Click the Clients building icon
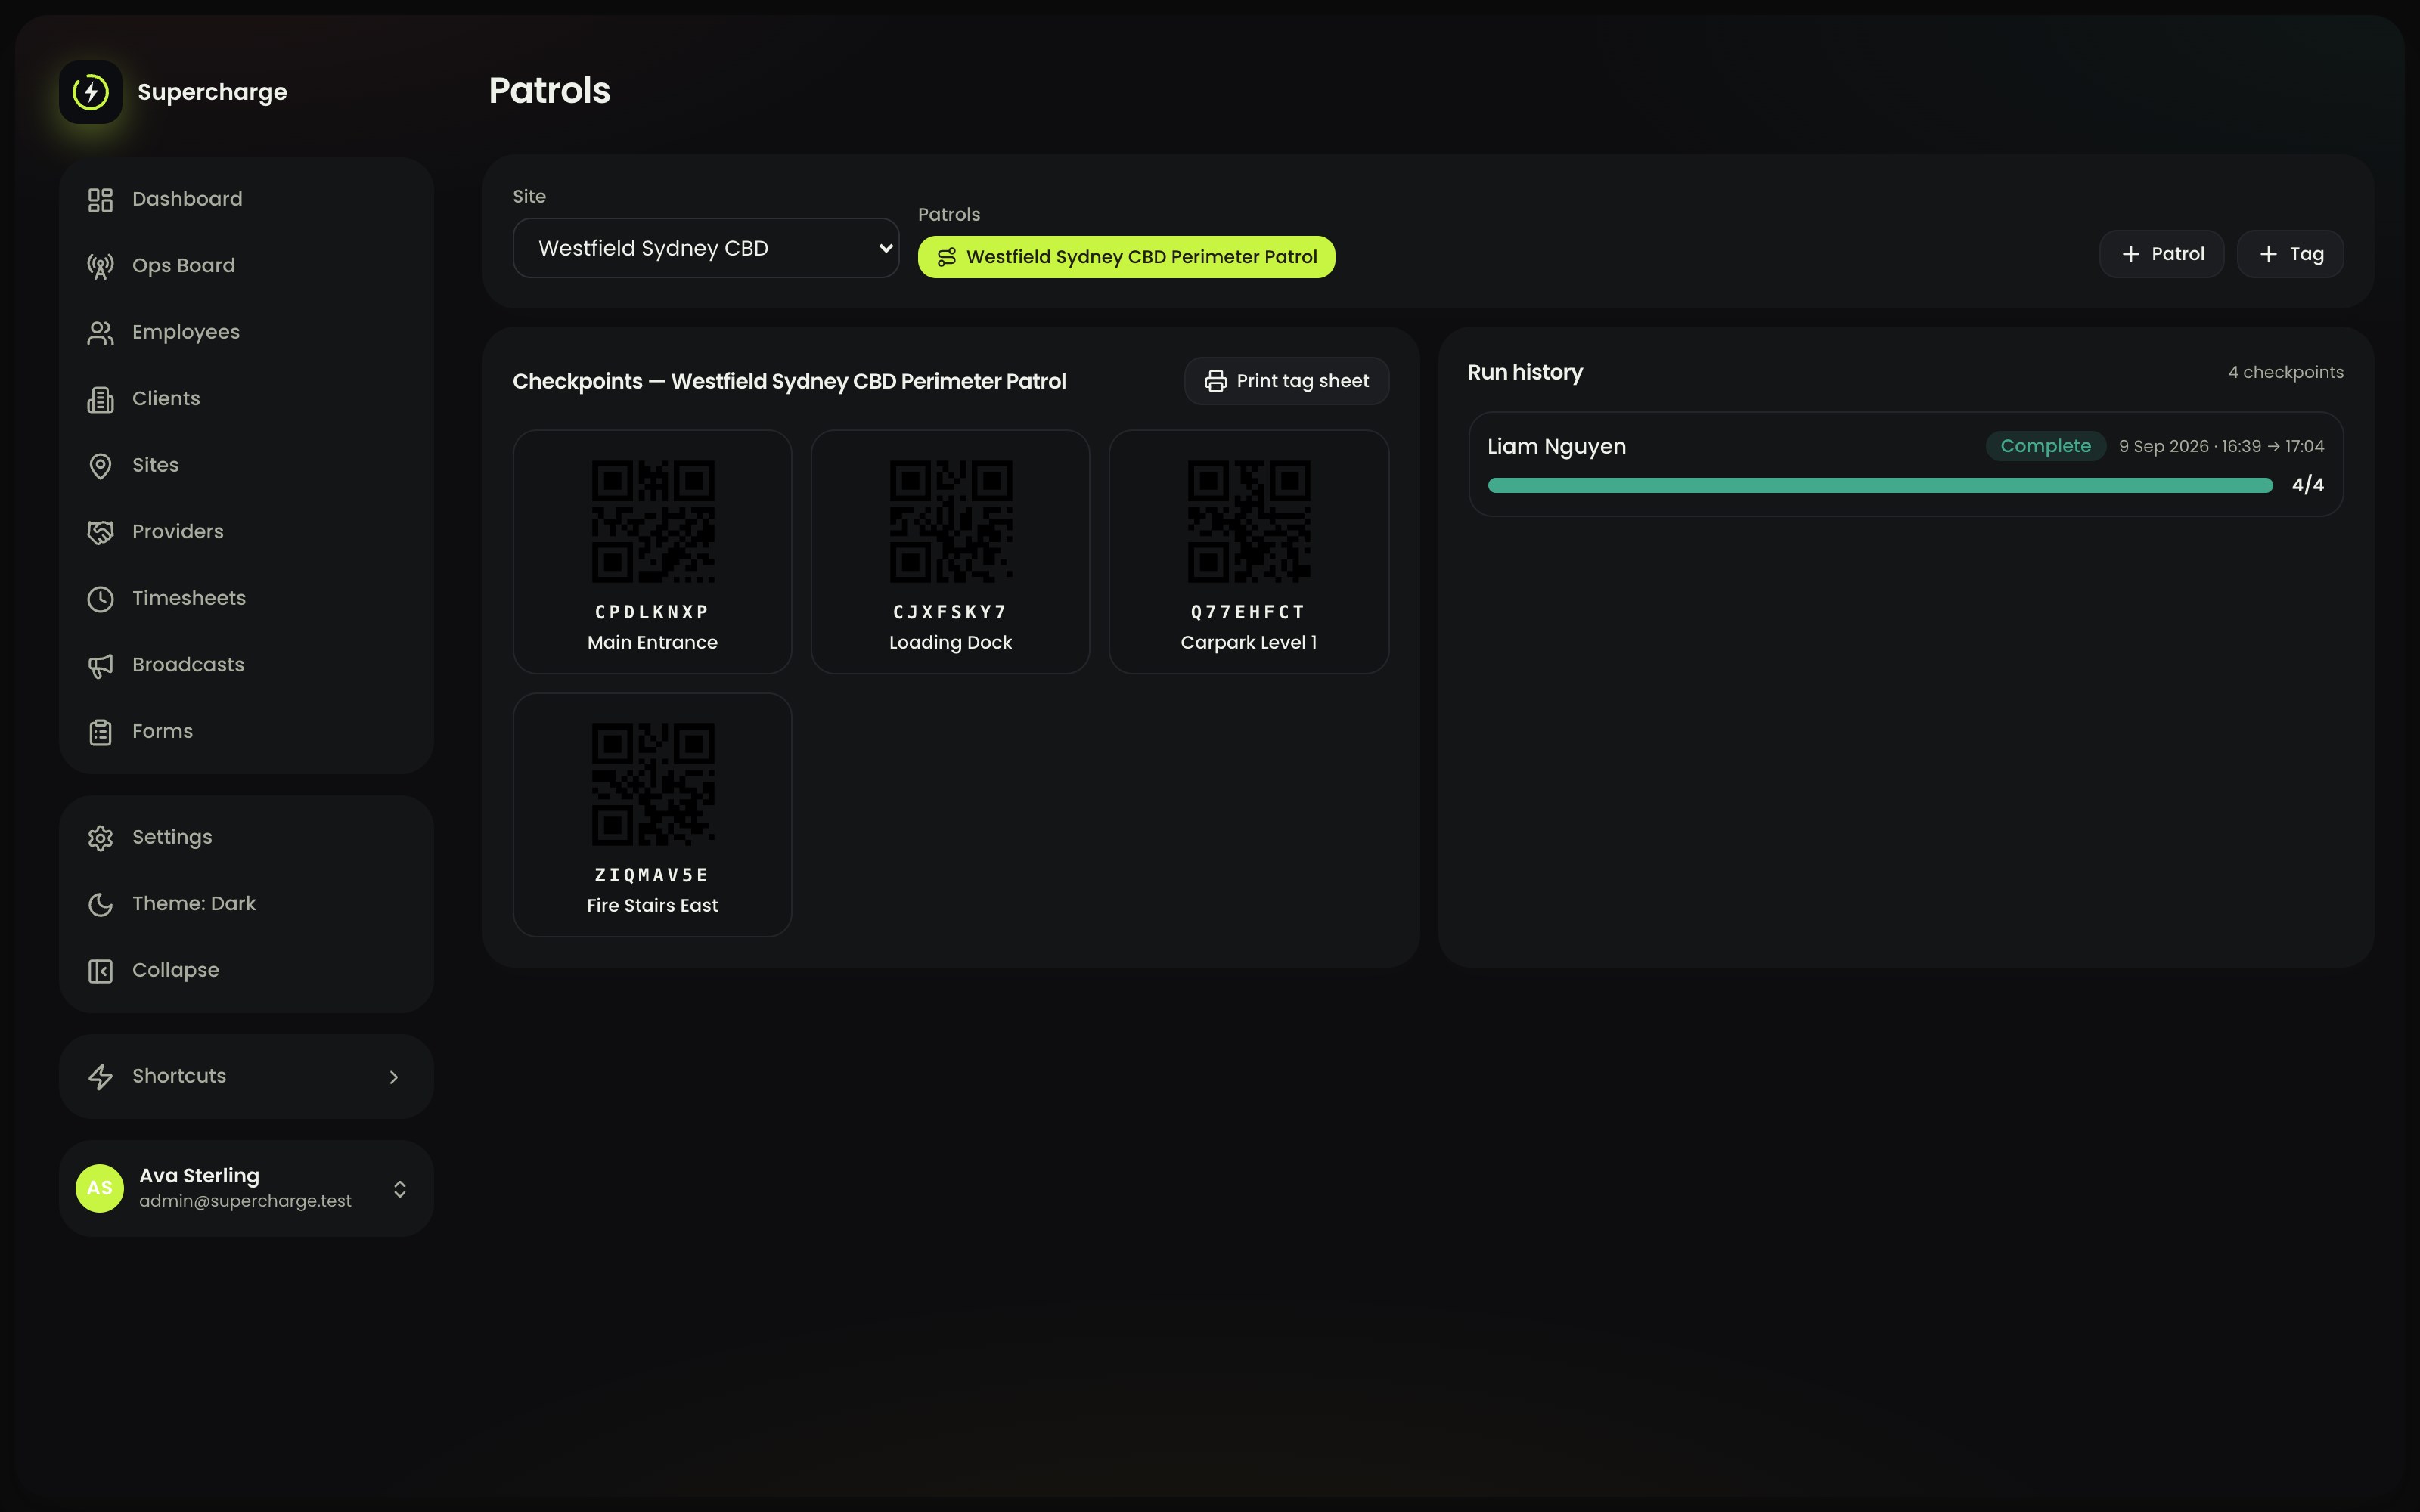The width and height of the screenshot is (2420, 1512). click(100, 399)
